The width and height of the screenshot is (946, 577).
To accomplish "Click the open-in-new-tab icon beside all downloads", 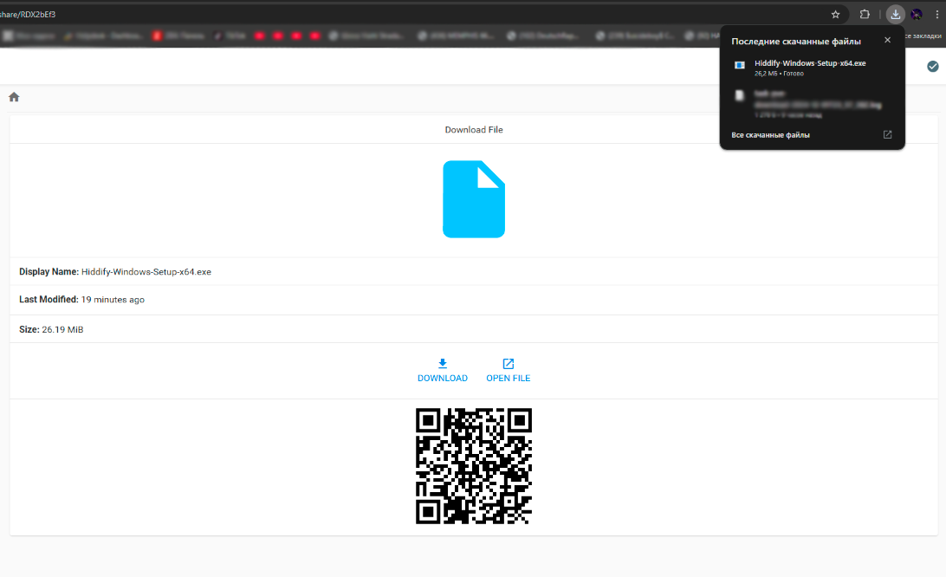I will click(x=887, y=134).
